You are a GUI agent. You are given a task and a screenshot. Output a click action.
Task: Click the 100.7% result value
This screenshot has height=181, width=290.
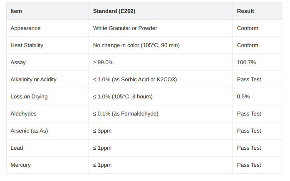pyautogui.click(x=246, y=62)
